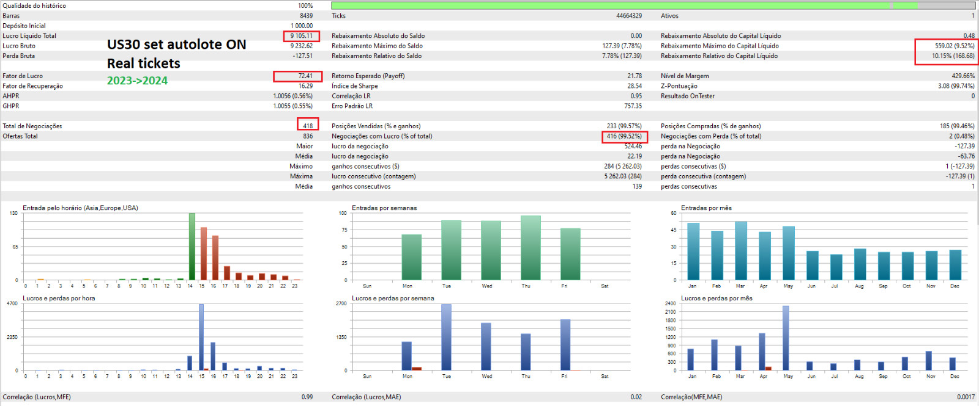Click the loss trades value 2 (0.48%)

coord(962,136)
